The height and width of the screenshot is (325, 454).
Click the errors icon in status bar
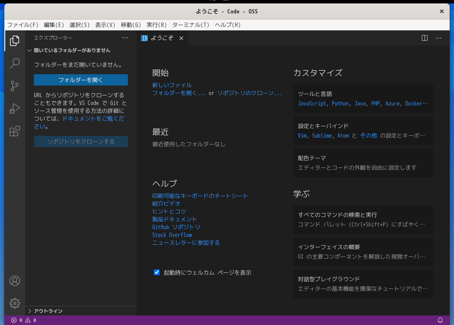coord(14,320)
